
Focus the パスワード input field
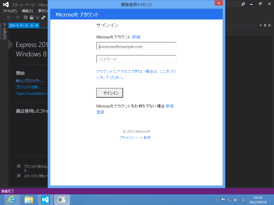click(x=136, y=59)
